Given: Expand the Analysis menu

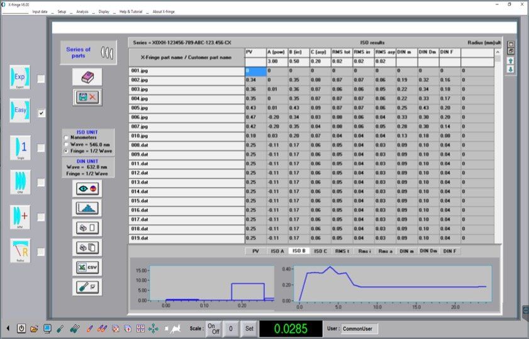Looking at the screenshot, I should pyautogui.click(x=82, y=11).
